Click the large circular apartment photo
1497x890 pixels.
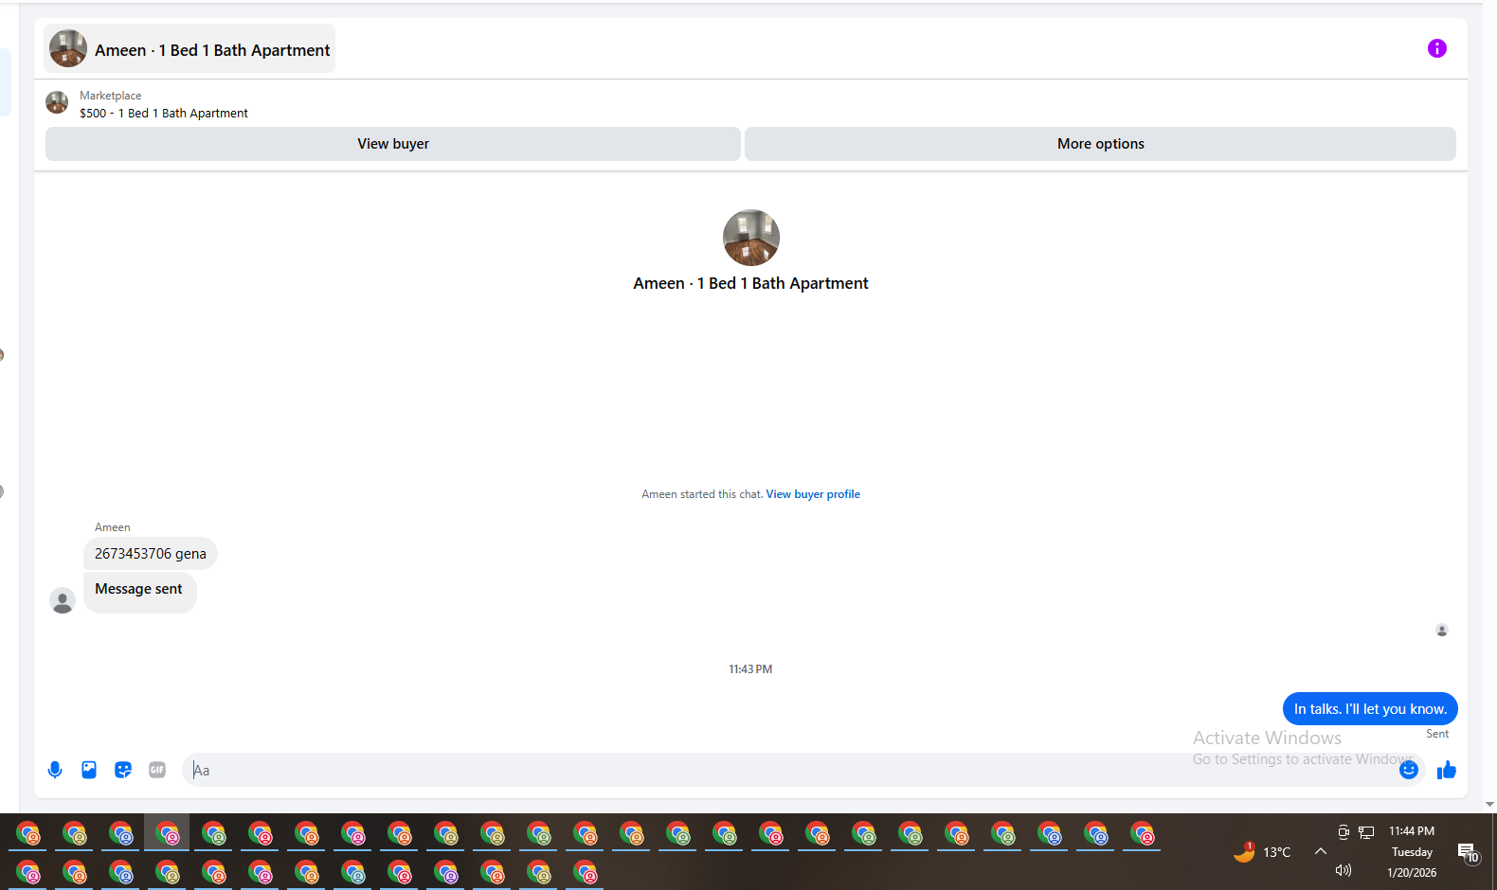(751, 238)
